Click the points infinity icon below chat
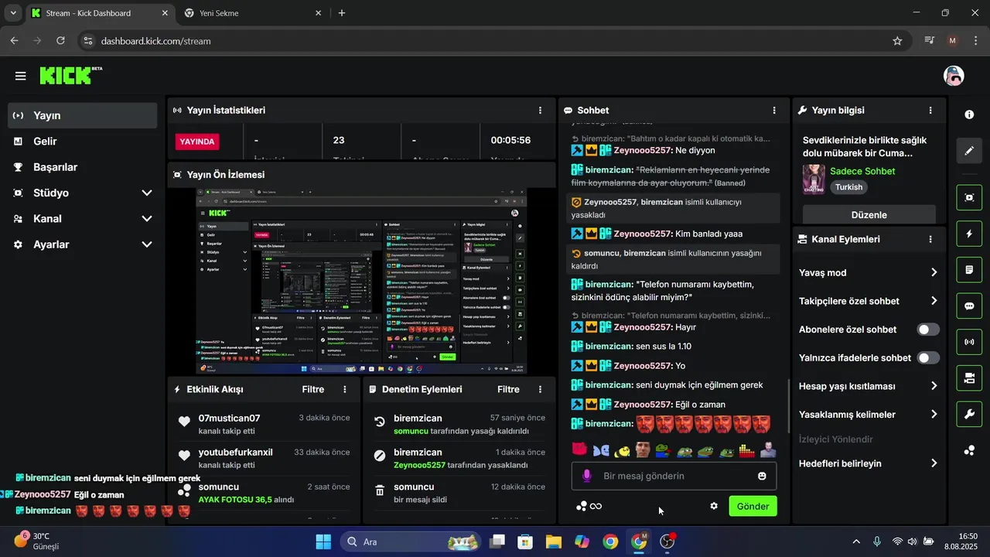Screen dimensions: 990x557 coord(589,506)
